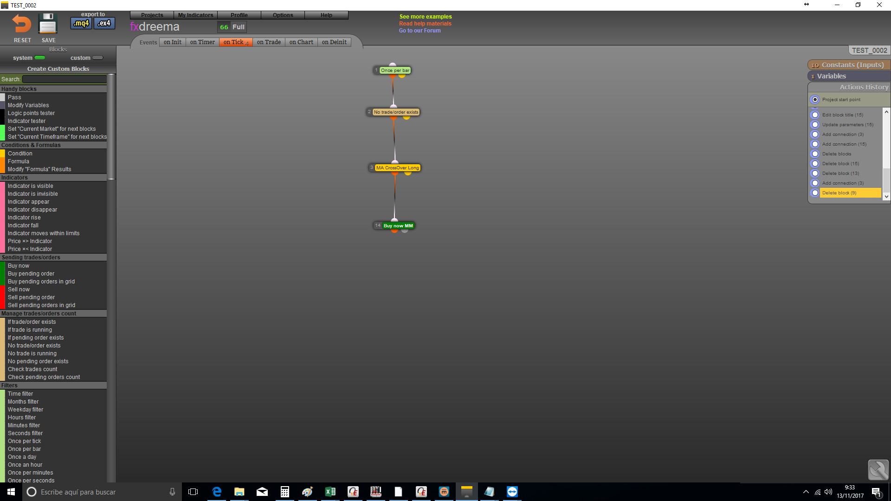The height and width of the screenshot is (501, 891).
Task: Select Delete blocks history radio
Action: tap(815, 154)
